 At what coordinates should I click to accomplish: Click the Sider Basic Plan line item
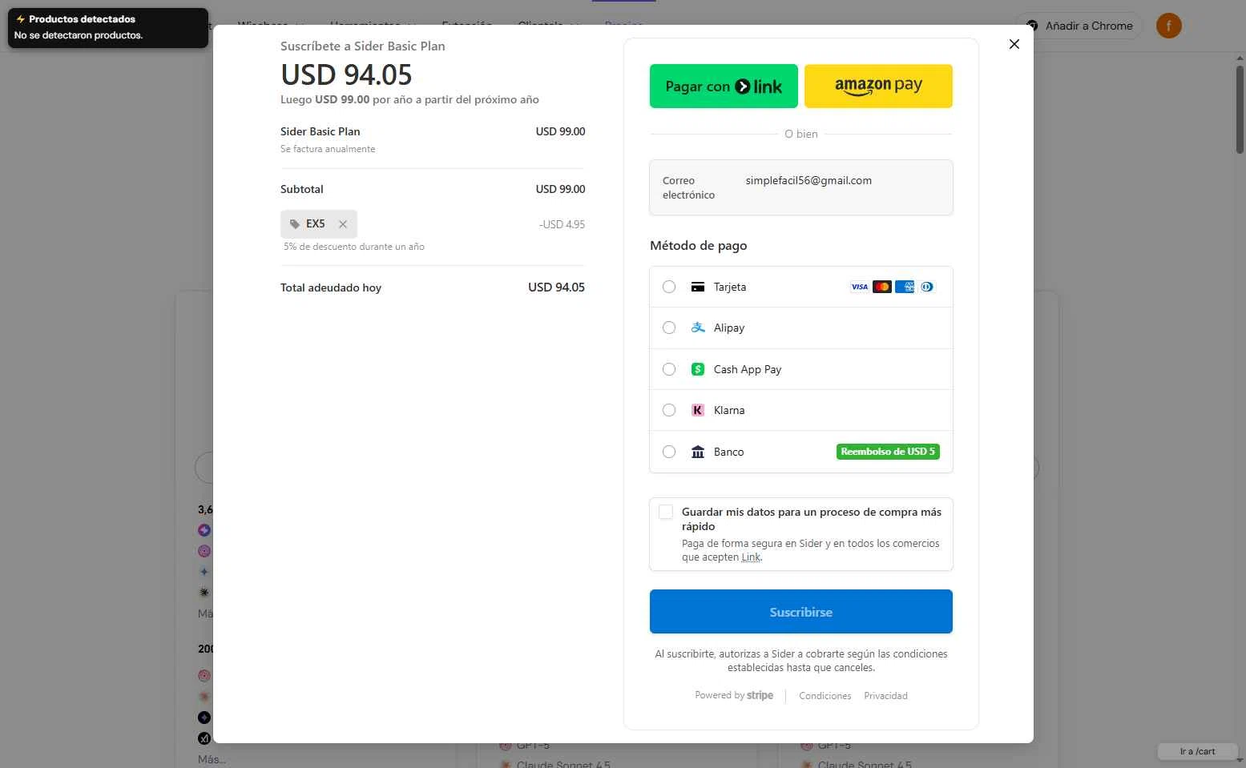(433, 139)
